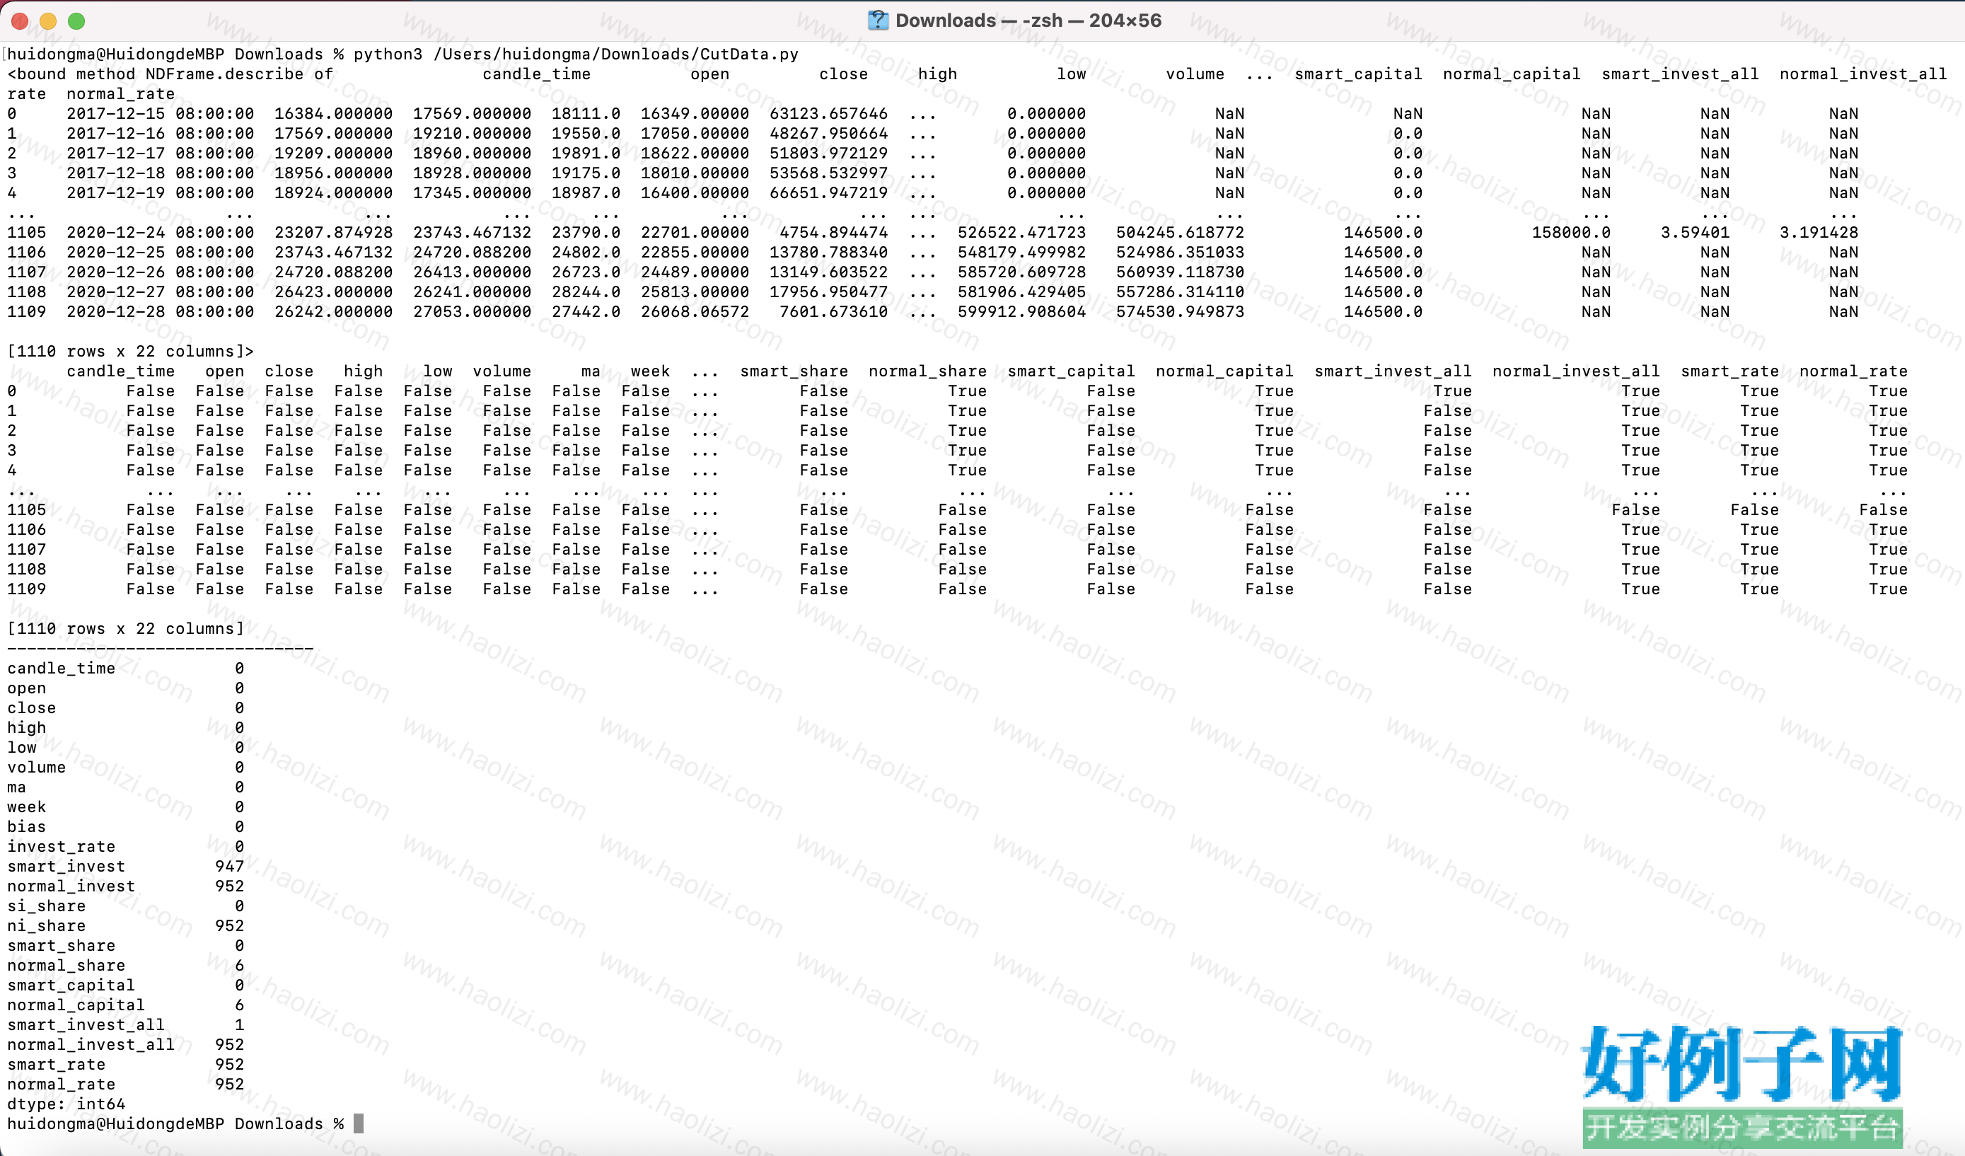Click the rate value '3.59401'
The width and height of the screenshot is (1965, 1156).
(1694, 233)
